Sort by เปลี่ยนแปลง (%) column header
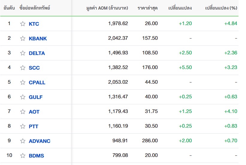The height and width of the screenshot is (165, 246). (221, 8)
